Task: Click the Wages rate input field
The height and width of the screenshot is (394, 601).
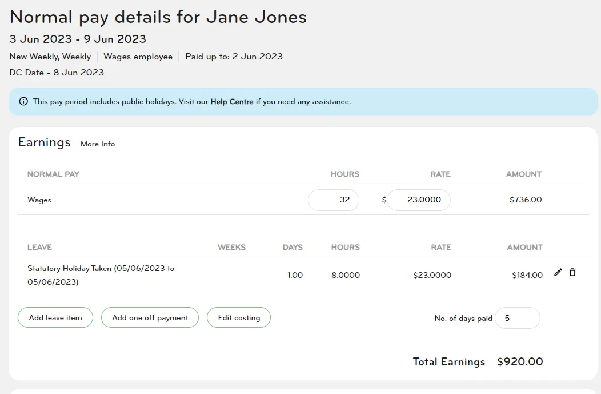Action: tap(419, 200)
